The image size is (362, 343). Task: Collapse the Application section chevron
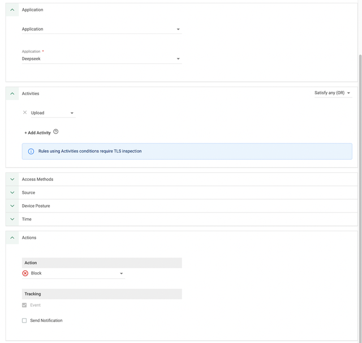[x=12, y=10]
